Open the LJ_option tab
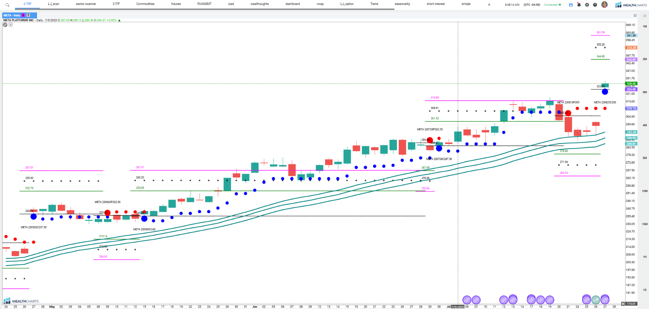 pos(347,4)
